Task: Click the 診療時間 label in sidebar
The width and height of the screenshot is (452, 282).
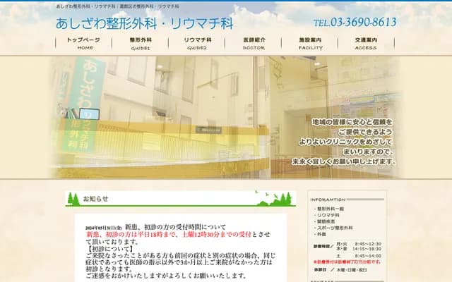Action: click(x=323, y=246)
